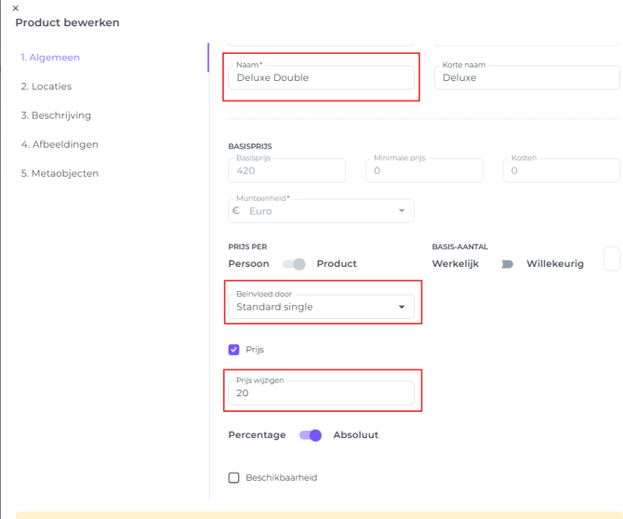Focus the Minimale prijs field
623x519 pixels.
[424, 171]
